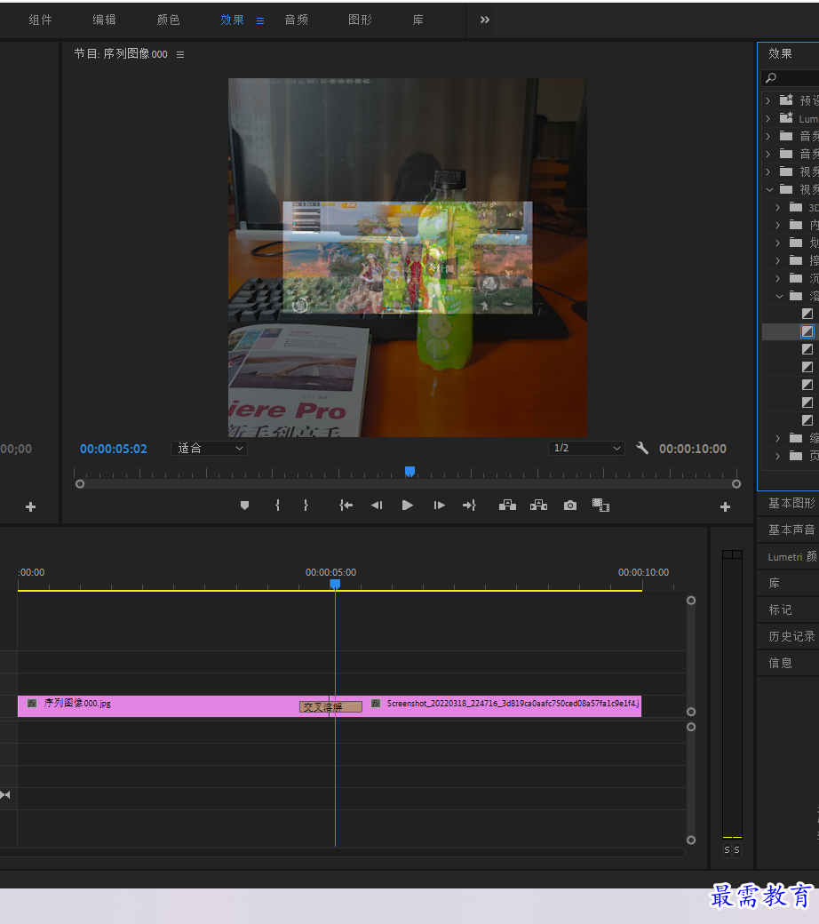Click the fx badge on Screenshot clip
This screenshot has width=819, height=924.
[376, 703]
